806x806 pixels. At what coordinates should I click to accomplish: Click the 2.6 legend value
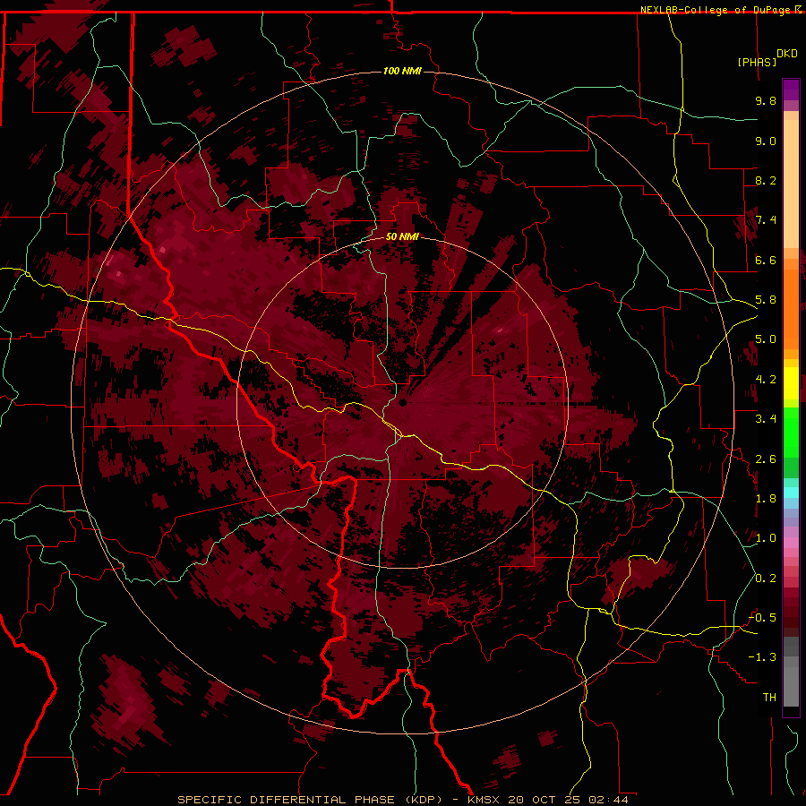point(766,459)
